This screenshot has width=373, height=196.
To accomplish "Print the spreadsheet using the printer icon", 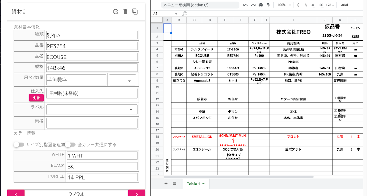I will (261, 5).
